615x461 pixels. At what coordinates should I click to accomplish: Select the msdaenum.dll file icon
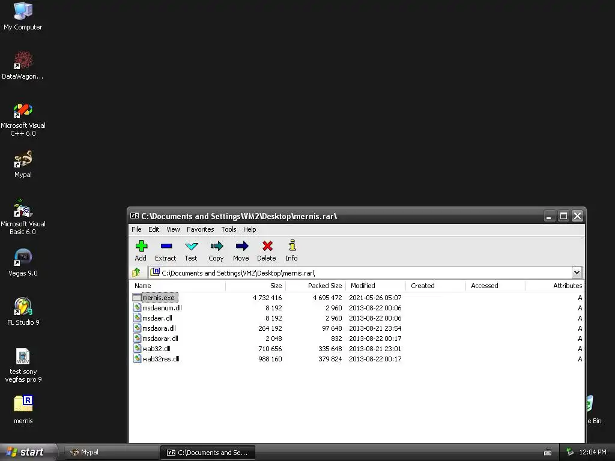(x=137, y=308)
